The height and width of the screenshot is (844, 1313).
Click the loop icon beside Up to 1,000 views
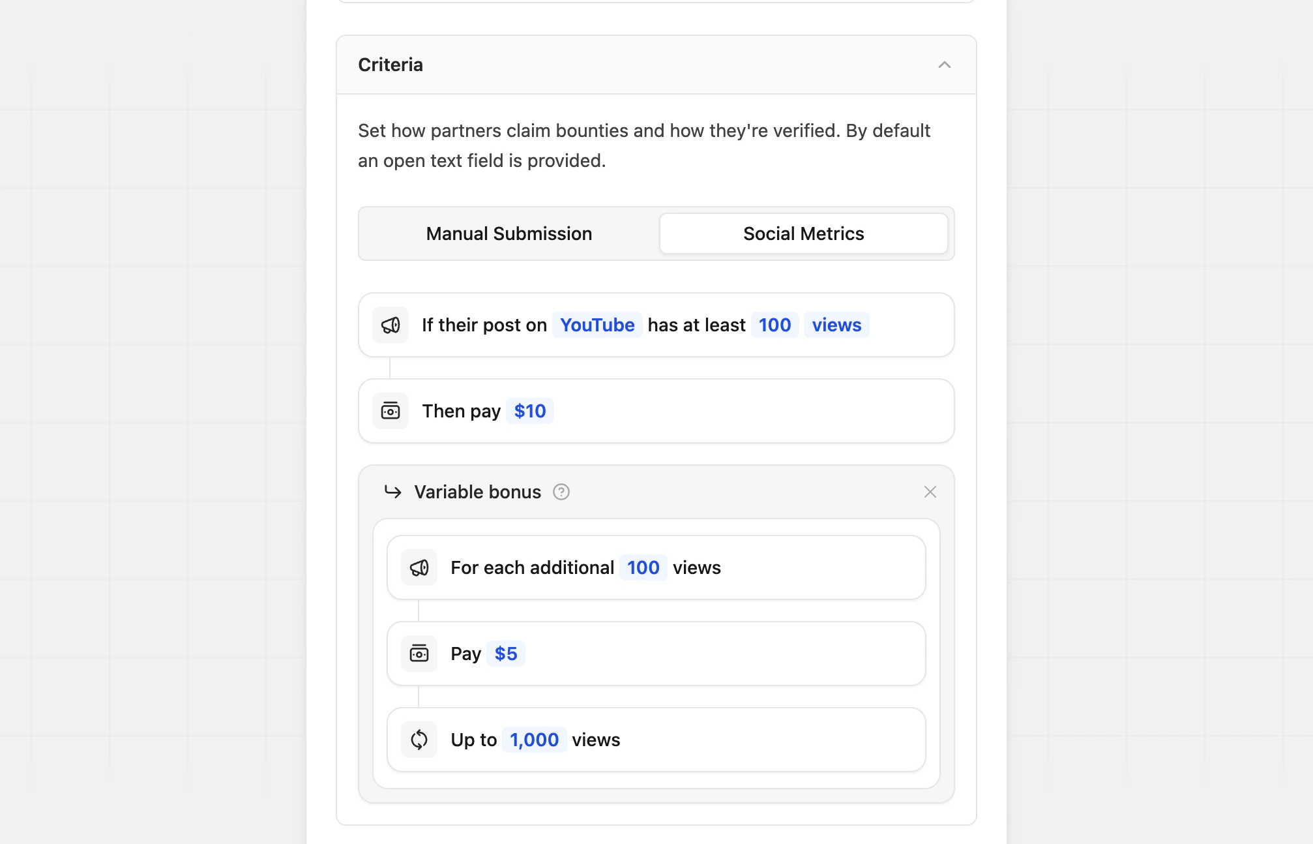pos(419,740)
